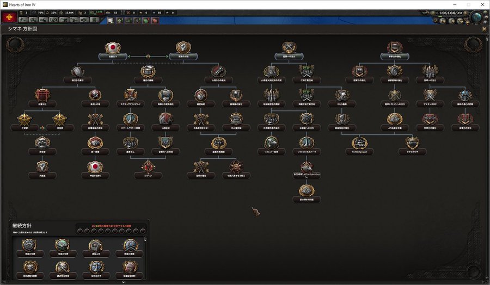
Task: Click the red alert icon in notification row
Action: click(155, 21)
